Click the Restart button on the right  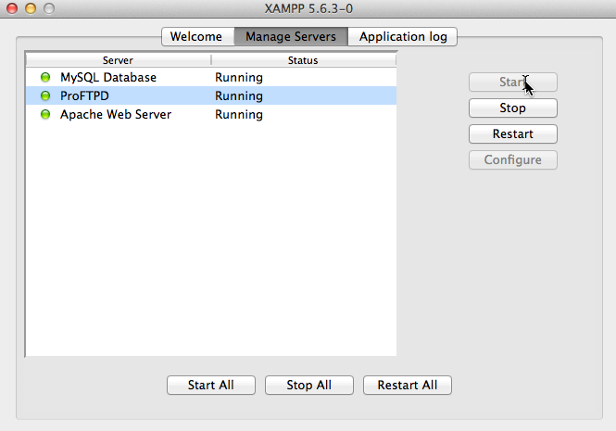(x=512, y=134)
